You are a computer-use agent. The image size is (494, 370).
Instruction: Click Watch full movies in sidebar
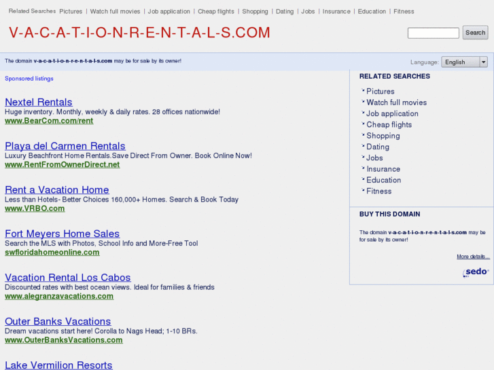[396, 103]
